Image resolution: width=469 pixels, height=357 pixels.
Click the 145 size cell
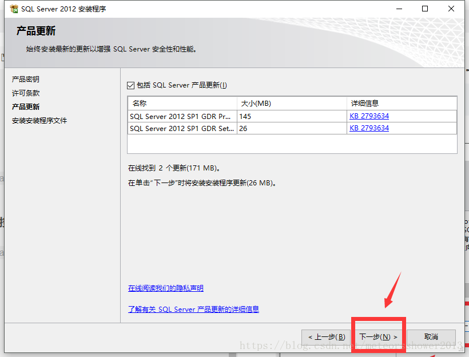292,116
